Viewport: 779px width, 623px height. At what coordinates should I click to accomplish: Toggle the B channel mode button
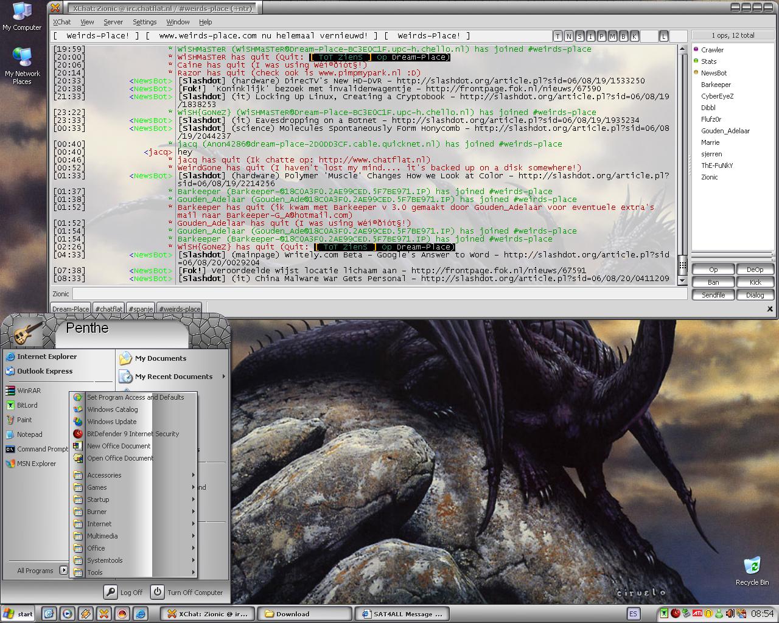[623, 36]
